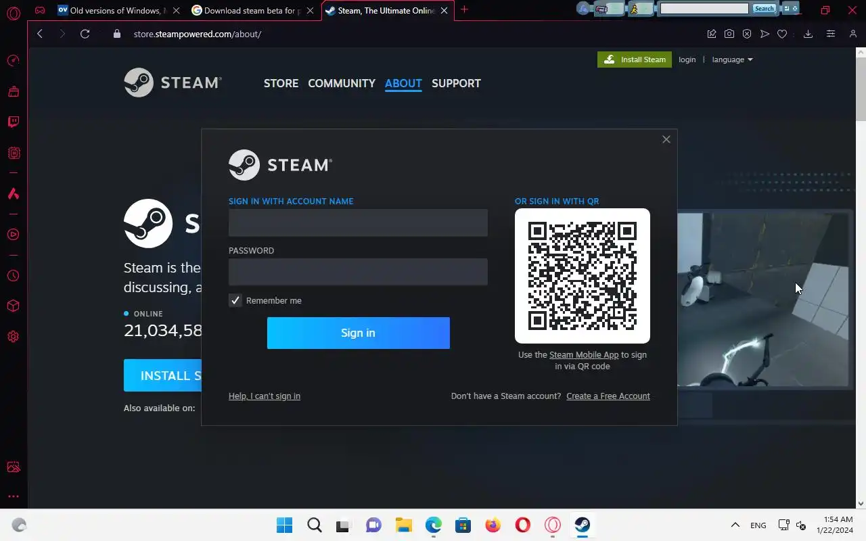The width and height of the screenshot is (866, 541).
Task: Open the image icon near sidebar bottom
Action: click(14, 467)
